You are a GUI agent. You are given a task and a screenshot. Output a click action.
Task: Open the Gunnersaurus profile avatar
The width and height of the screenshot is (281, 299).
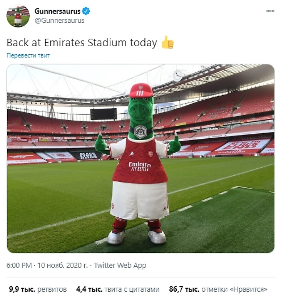point(18,16)
